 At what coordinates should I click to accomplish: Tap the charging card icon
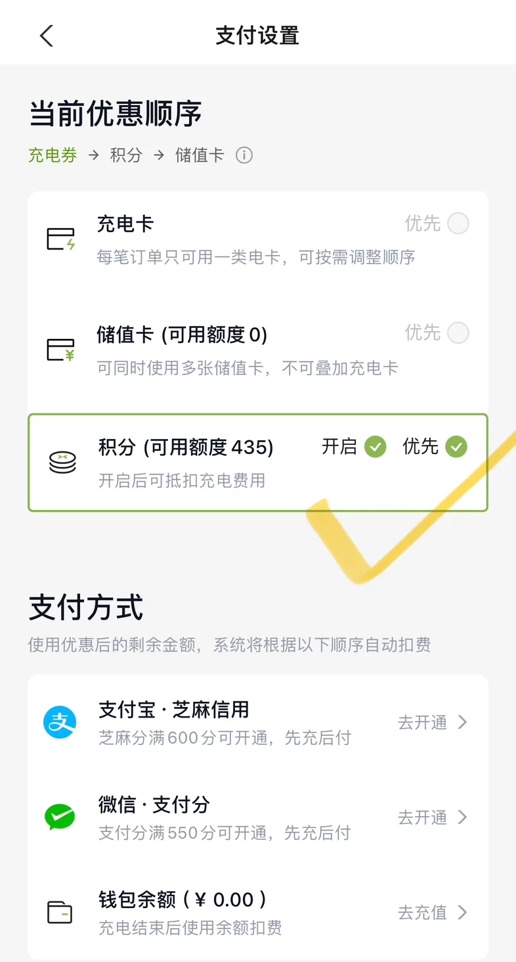(x=61, y=239)
